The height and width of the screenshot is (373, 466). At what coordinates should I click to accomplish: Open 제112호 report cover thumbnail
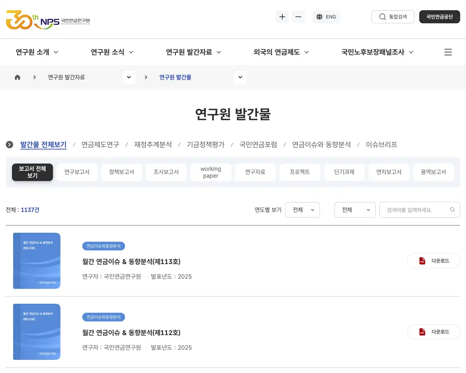37,332
